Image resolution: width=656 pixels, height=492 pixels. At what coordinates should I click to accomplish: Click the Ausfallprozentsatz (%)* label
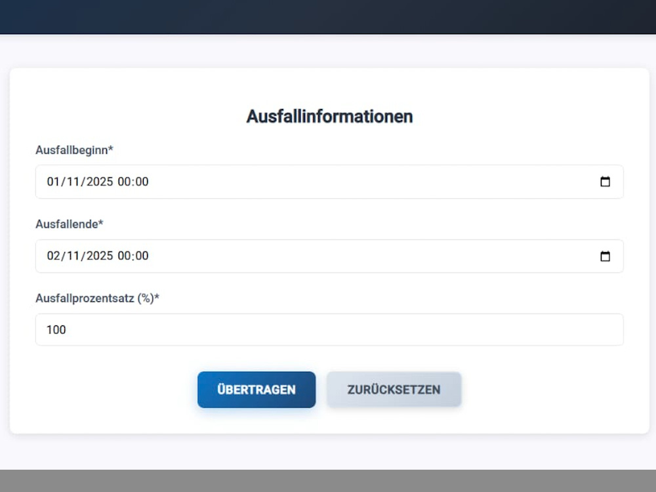(97, 298)
